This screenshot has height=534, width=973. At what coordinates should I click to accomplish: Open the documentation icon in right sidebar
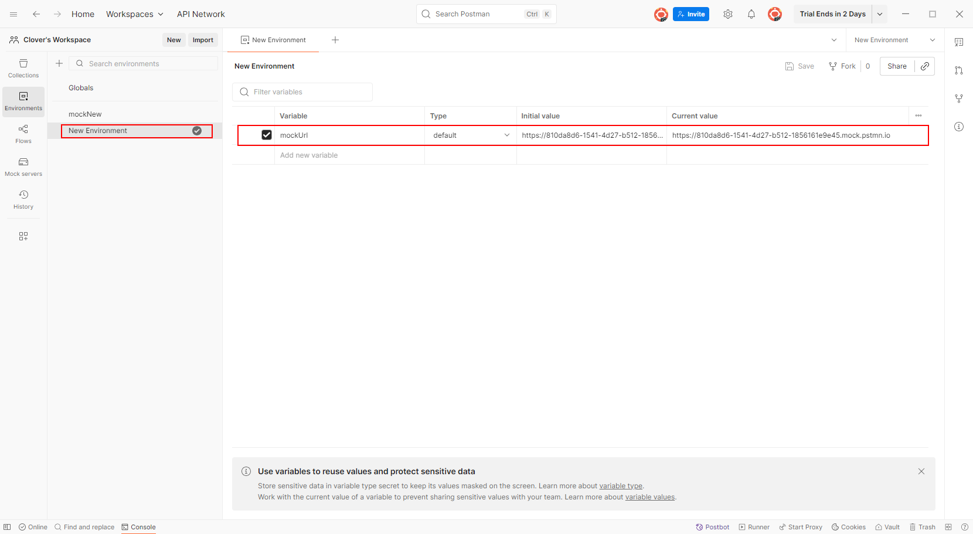click(959, 42)
